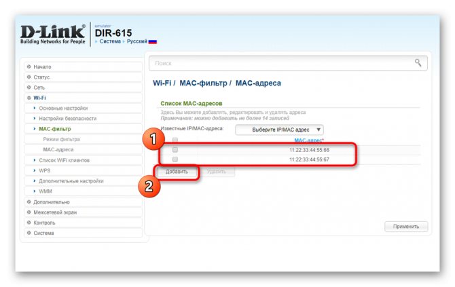Viewport: 455px width, 287px height.
Task: Open МАС-адреса submenu item in sidebar
Action: tap(84, 150)
